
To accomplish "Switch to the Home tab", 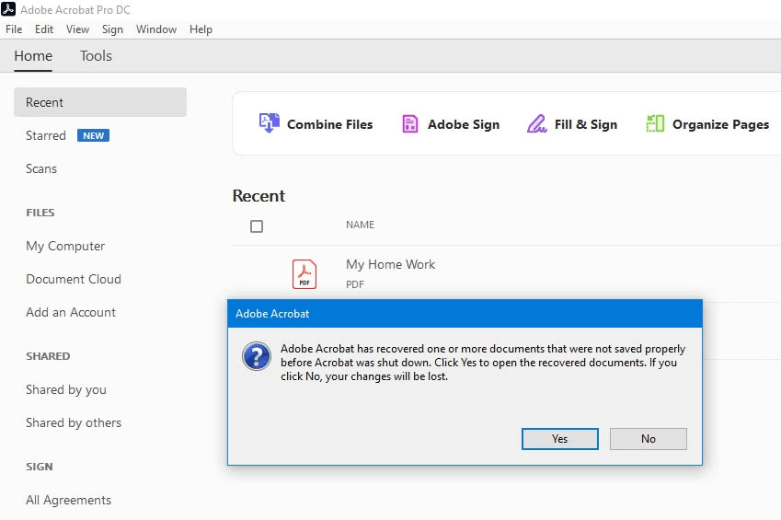I will (33, 56).
